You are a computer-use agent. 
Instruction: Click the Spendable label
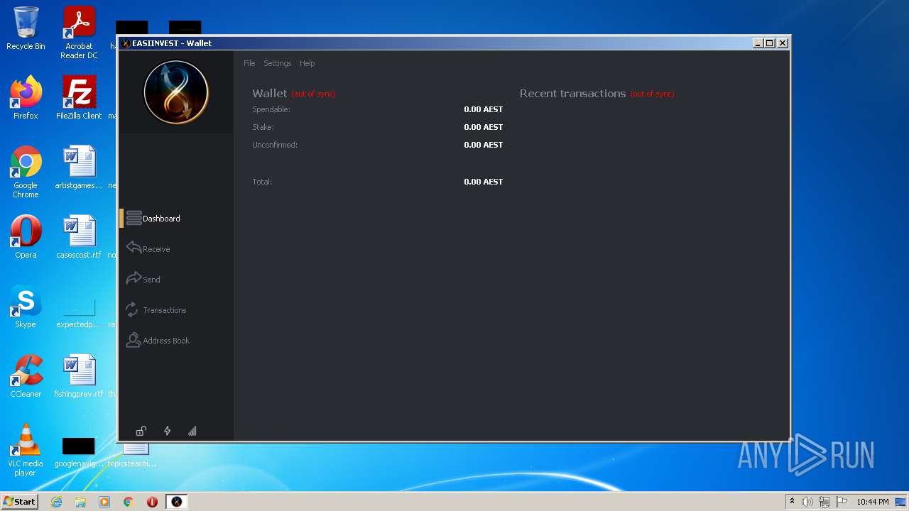[271, 109]
